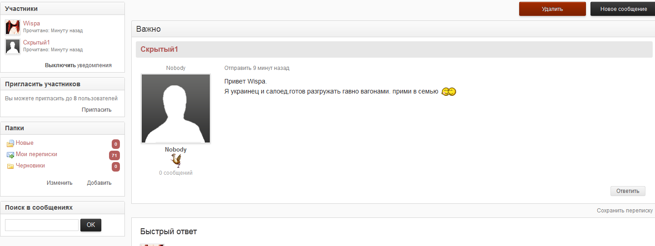
Task: Toggle Выключить уведомления notifications link
Action: (78, 65)
